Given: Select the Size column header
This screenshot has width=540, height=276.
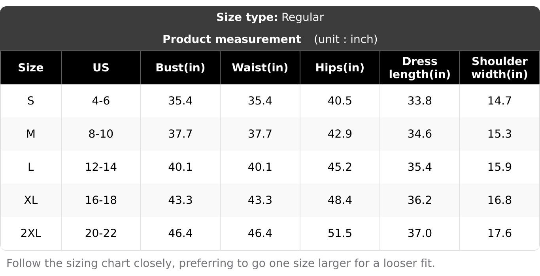Looking at the screenshot, I should click(30, 67).
